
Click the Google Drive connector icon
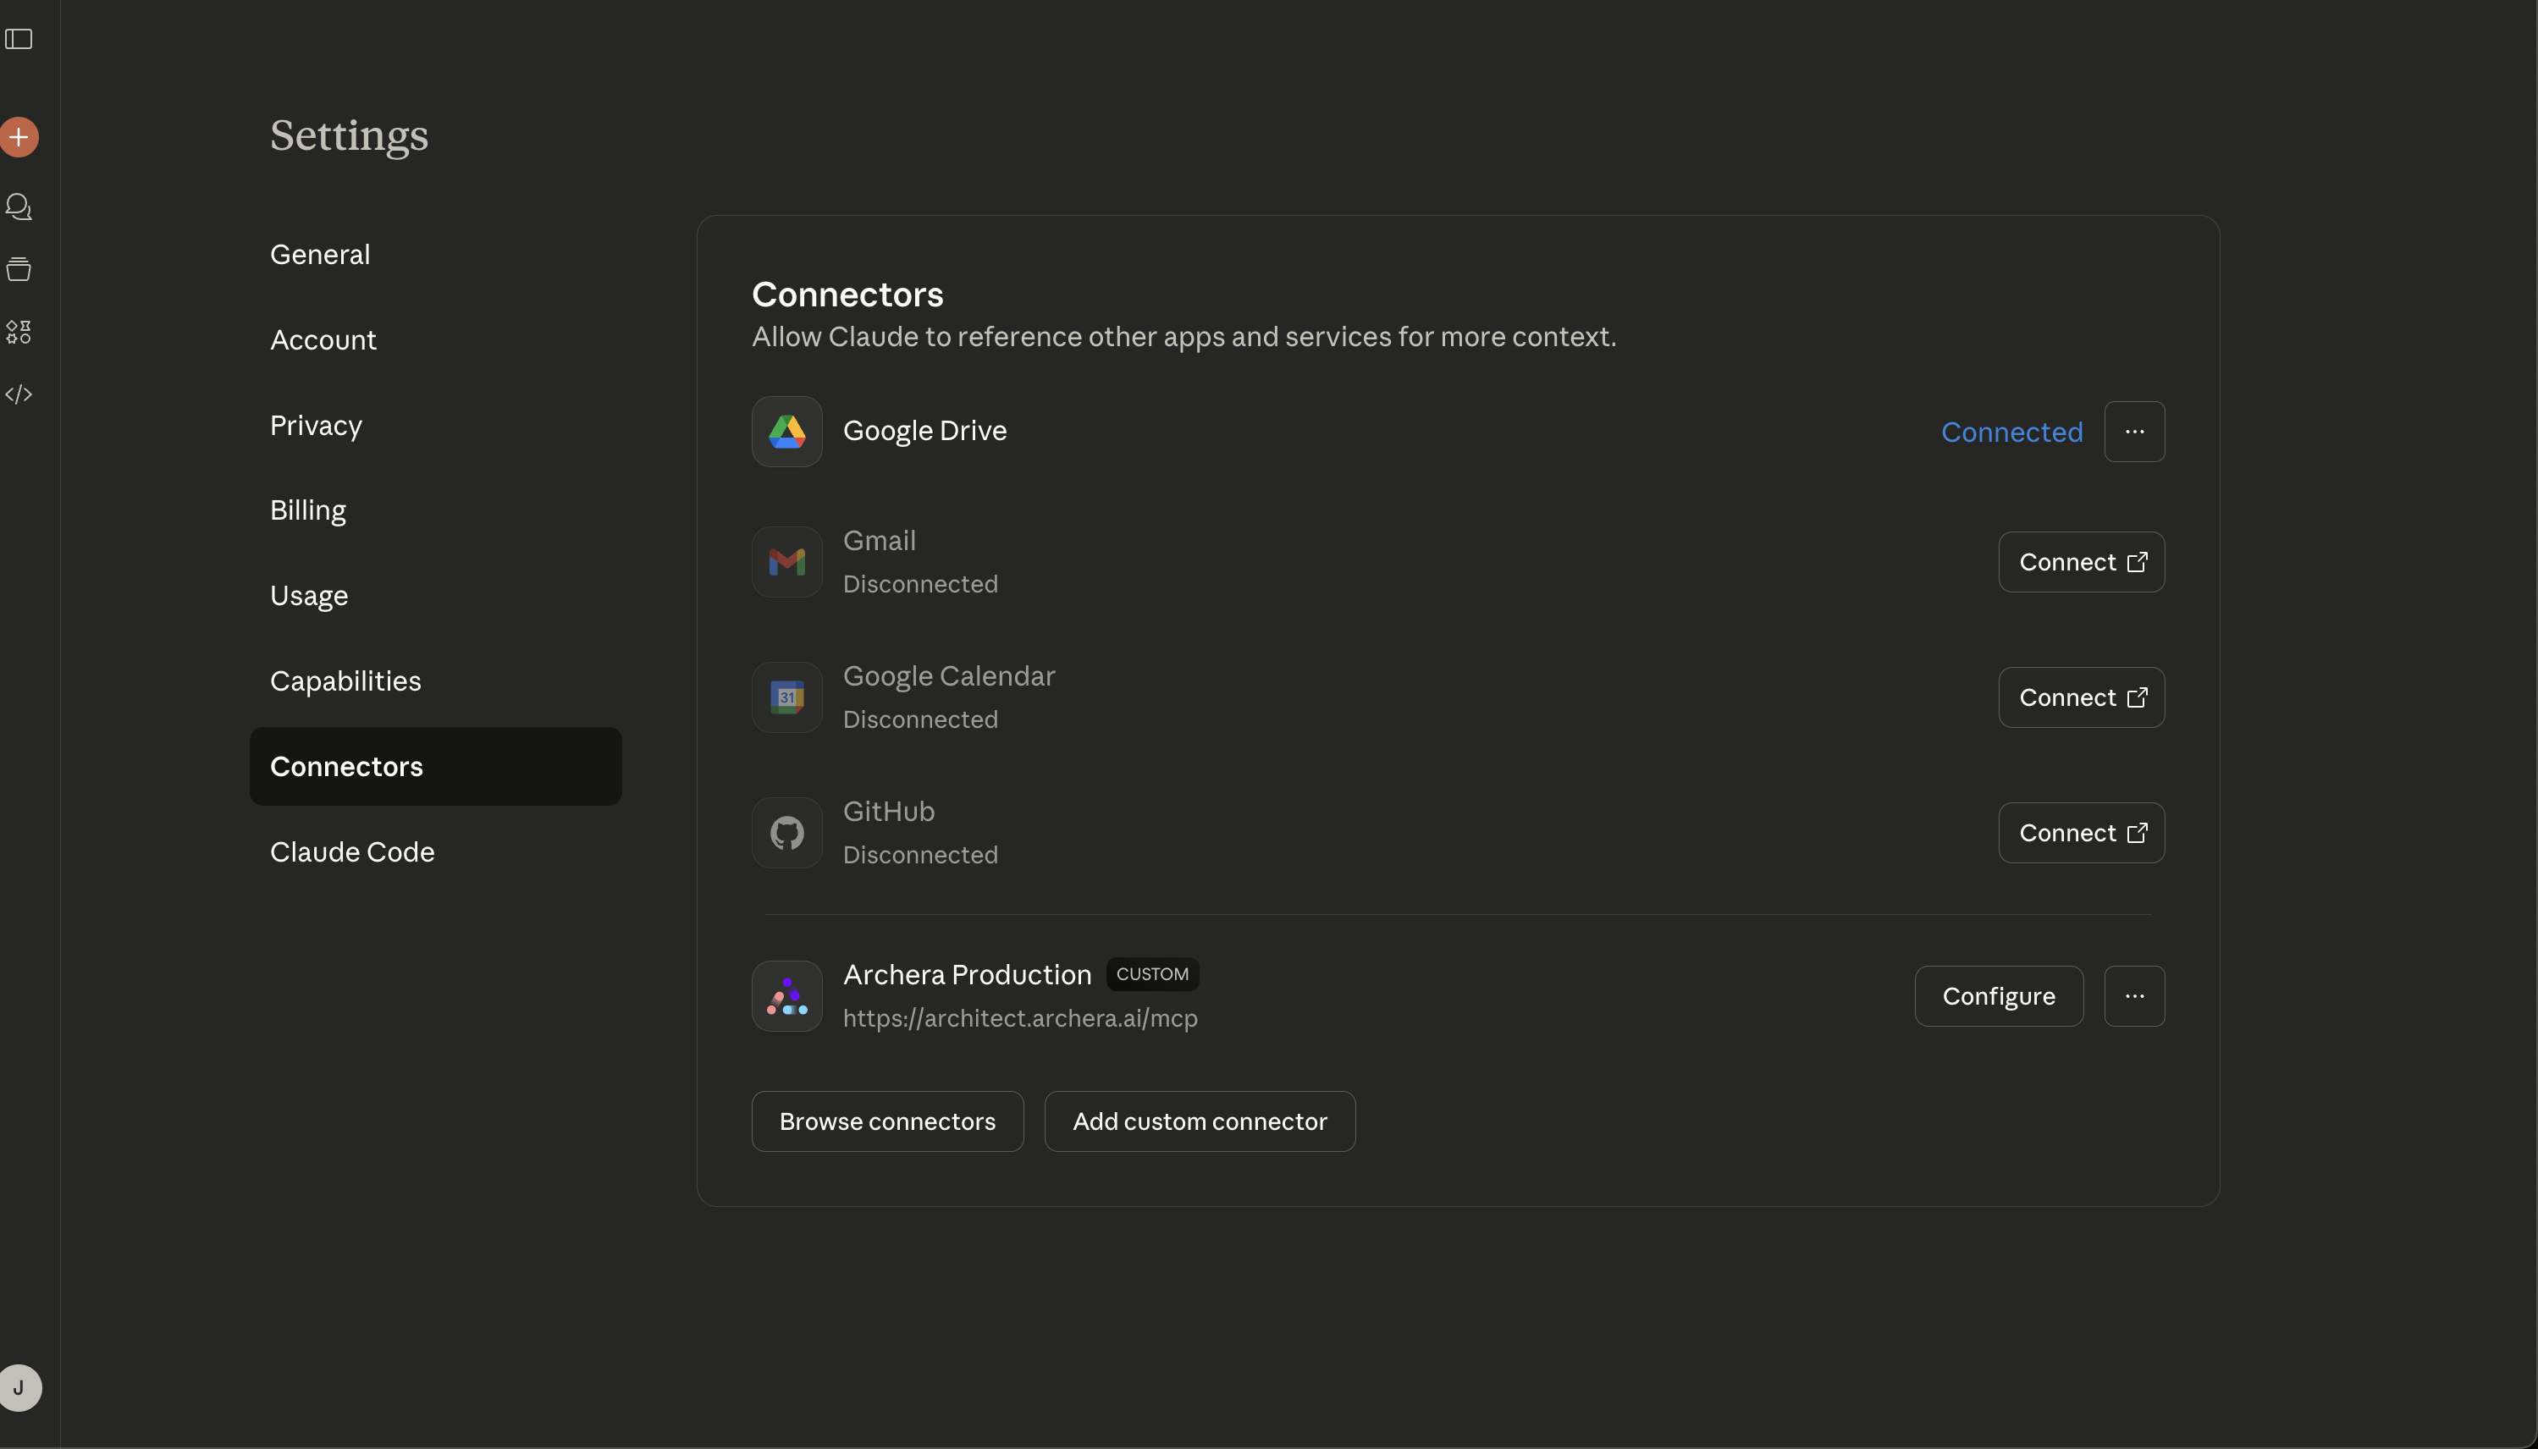tap(786, 430)
